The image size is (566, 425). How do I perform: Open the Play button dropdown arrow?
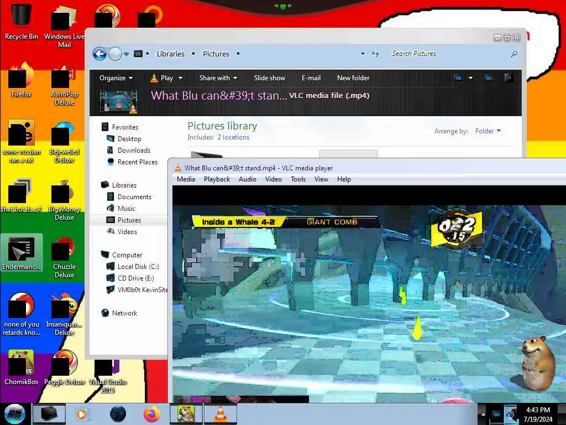(181, 78)
